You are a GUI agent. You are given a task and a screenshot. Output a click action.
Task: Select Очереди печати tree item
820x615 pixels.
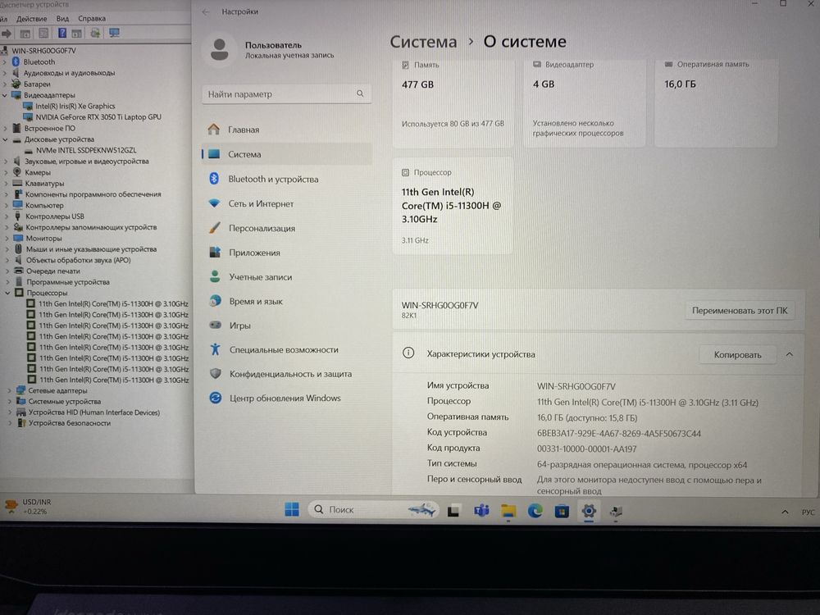[x=52, y=271]
